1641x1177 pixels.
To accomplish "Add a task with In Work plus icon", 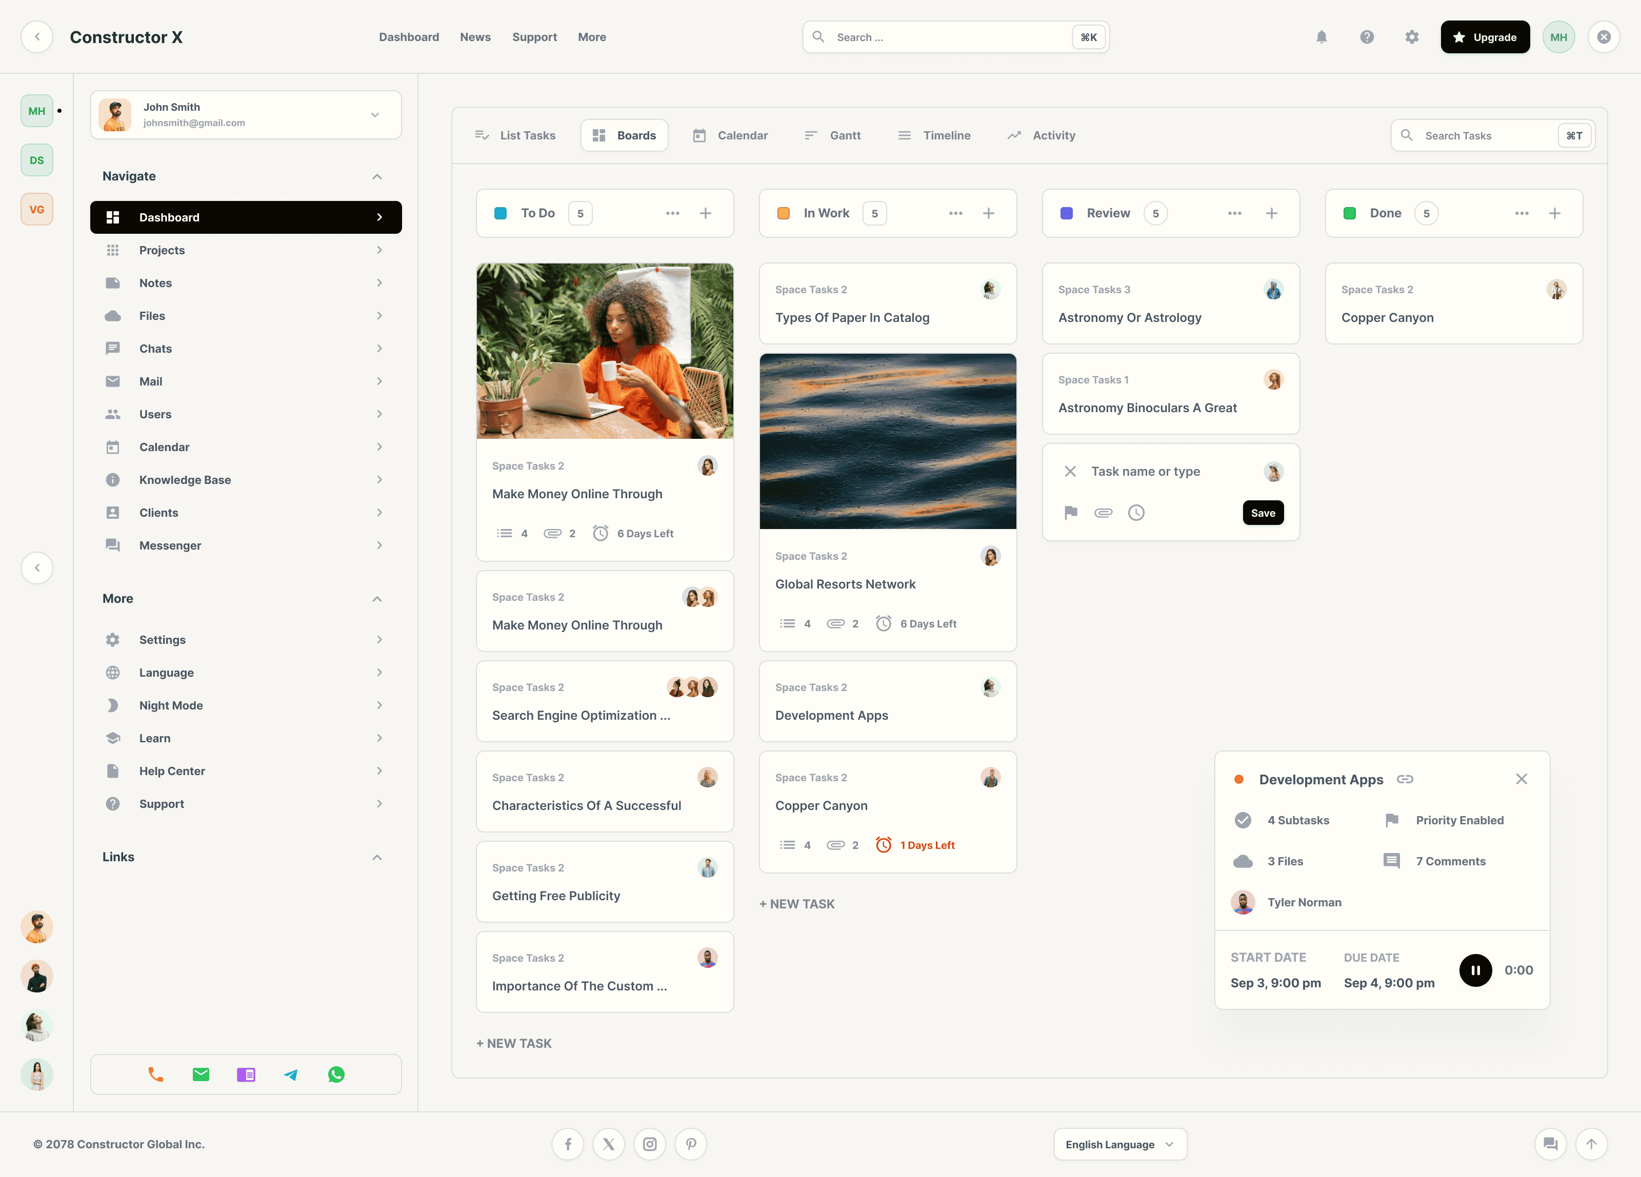I will coord(988,213).
